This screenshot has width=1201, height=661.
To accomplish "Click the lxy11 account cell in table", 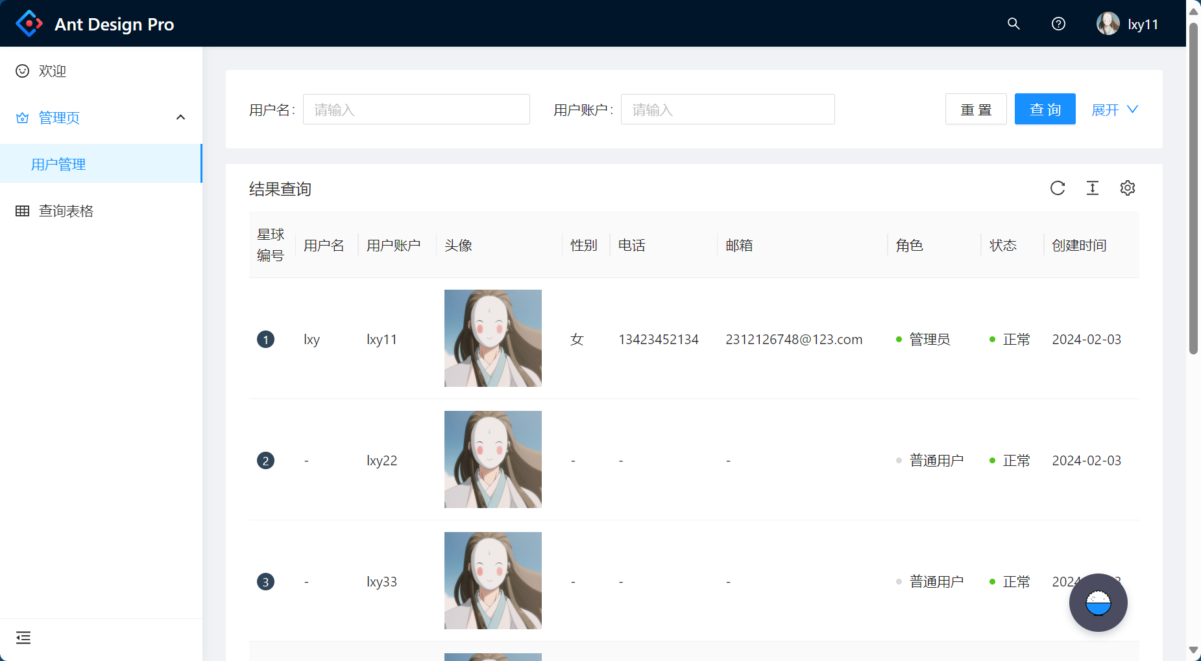I will [382, 340].
